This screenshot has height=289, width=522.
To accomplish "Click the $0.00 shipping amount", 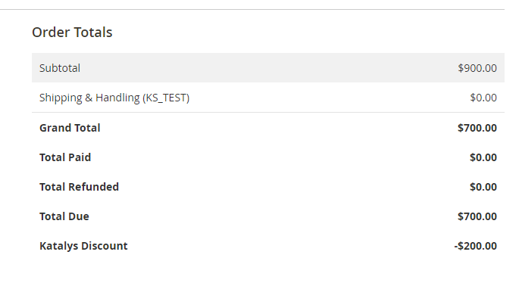I will tap(483, 98).
